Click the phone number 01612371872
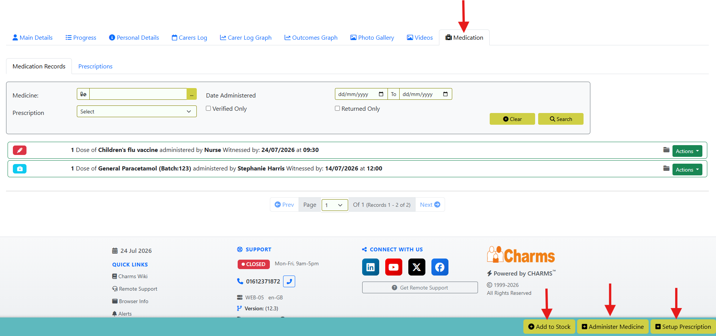The height and width of the screenshot is (336, 716). click(263, 281)
